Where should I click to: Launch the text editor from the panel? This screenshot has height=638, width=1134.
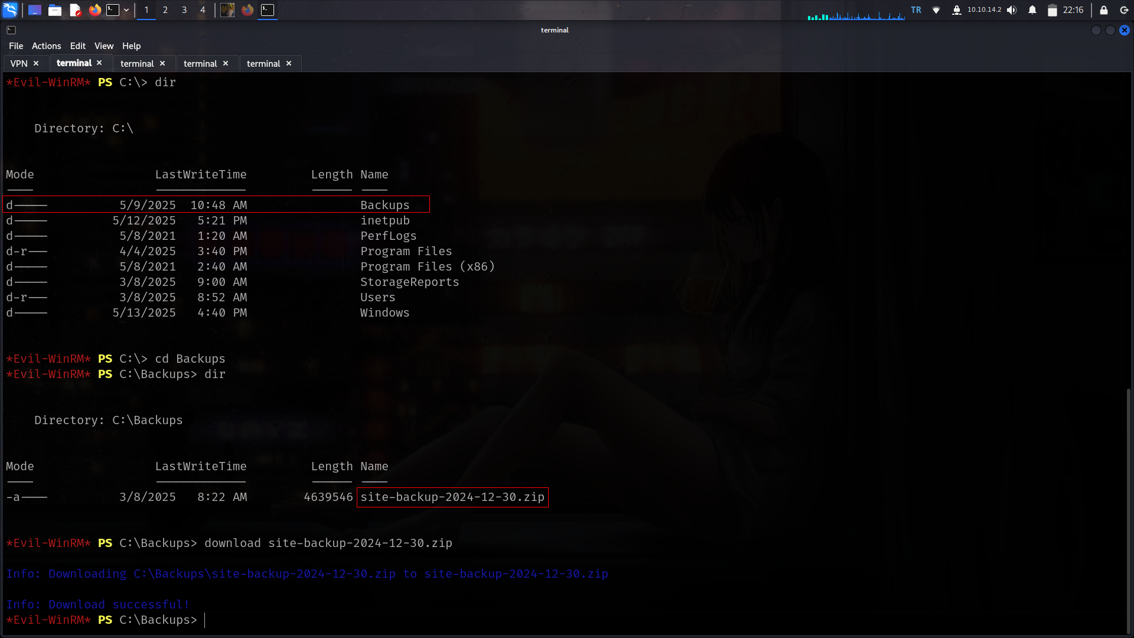(x=75, y=10)
